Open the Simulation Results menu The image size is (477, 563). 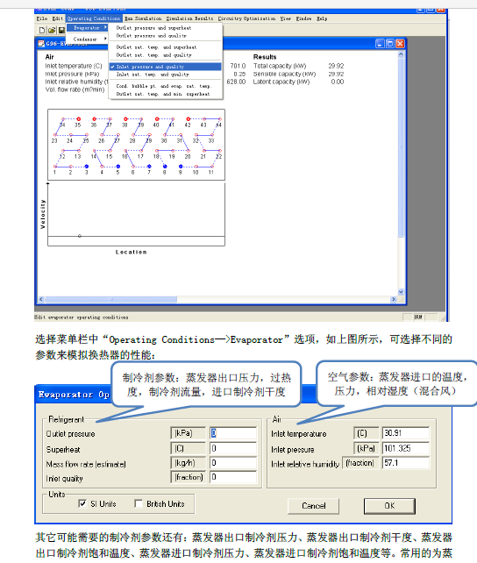click(189, 18)
